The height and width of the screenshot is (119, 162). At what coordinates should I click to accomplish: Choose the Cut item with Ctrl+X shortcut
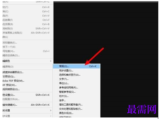(27, 7)
